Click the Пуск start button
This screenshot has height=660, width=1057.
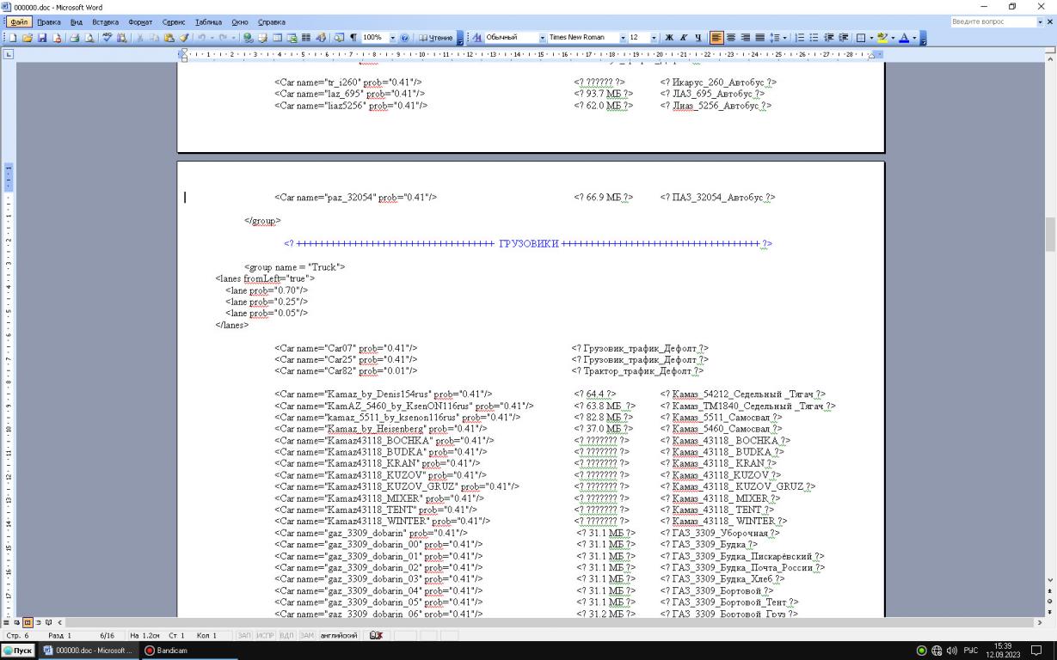point(18,651)
